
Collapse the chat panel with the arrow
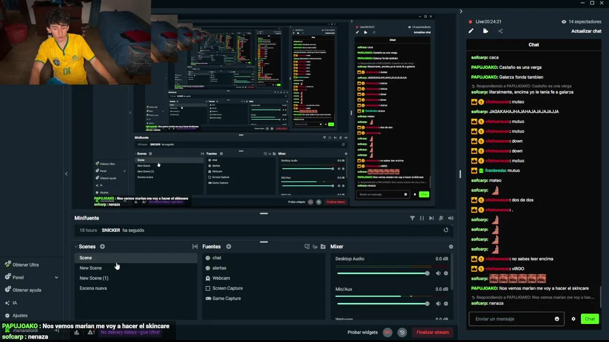(461, 11)
